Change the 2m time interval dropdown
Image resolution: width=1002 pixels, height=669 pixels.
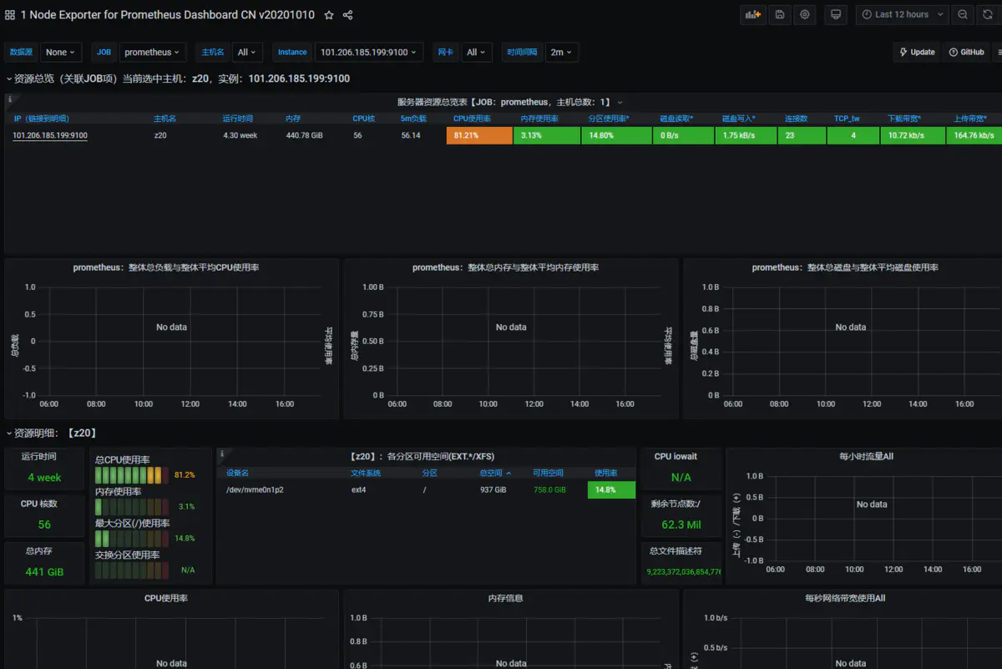(561, 53)
